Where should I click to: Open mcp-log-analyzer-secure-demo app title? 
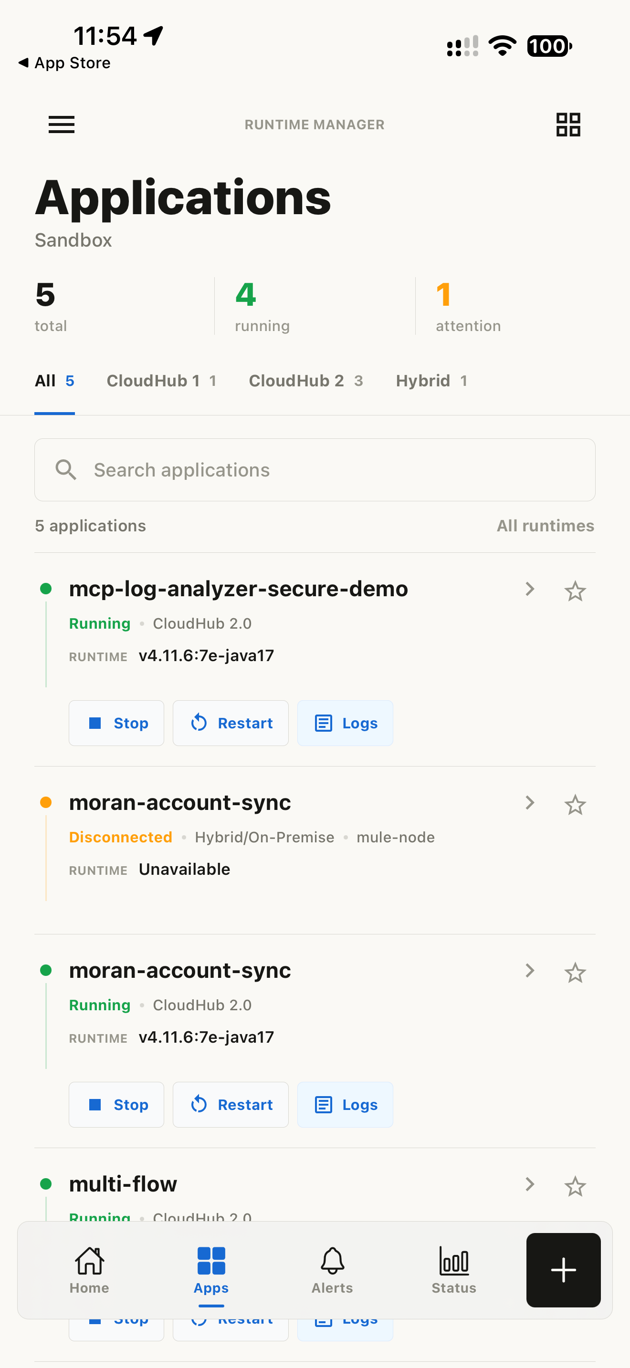click(239, 589)
